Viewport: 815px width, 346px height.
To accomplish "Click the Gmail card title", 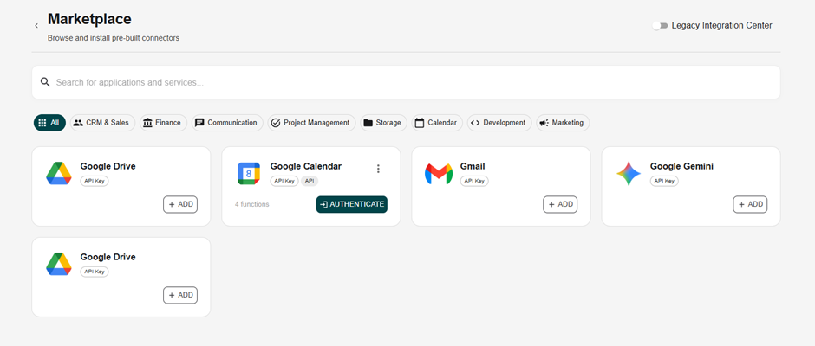I will [473, 167].
